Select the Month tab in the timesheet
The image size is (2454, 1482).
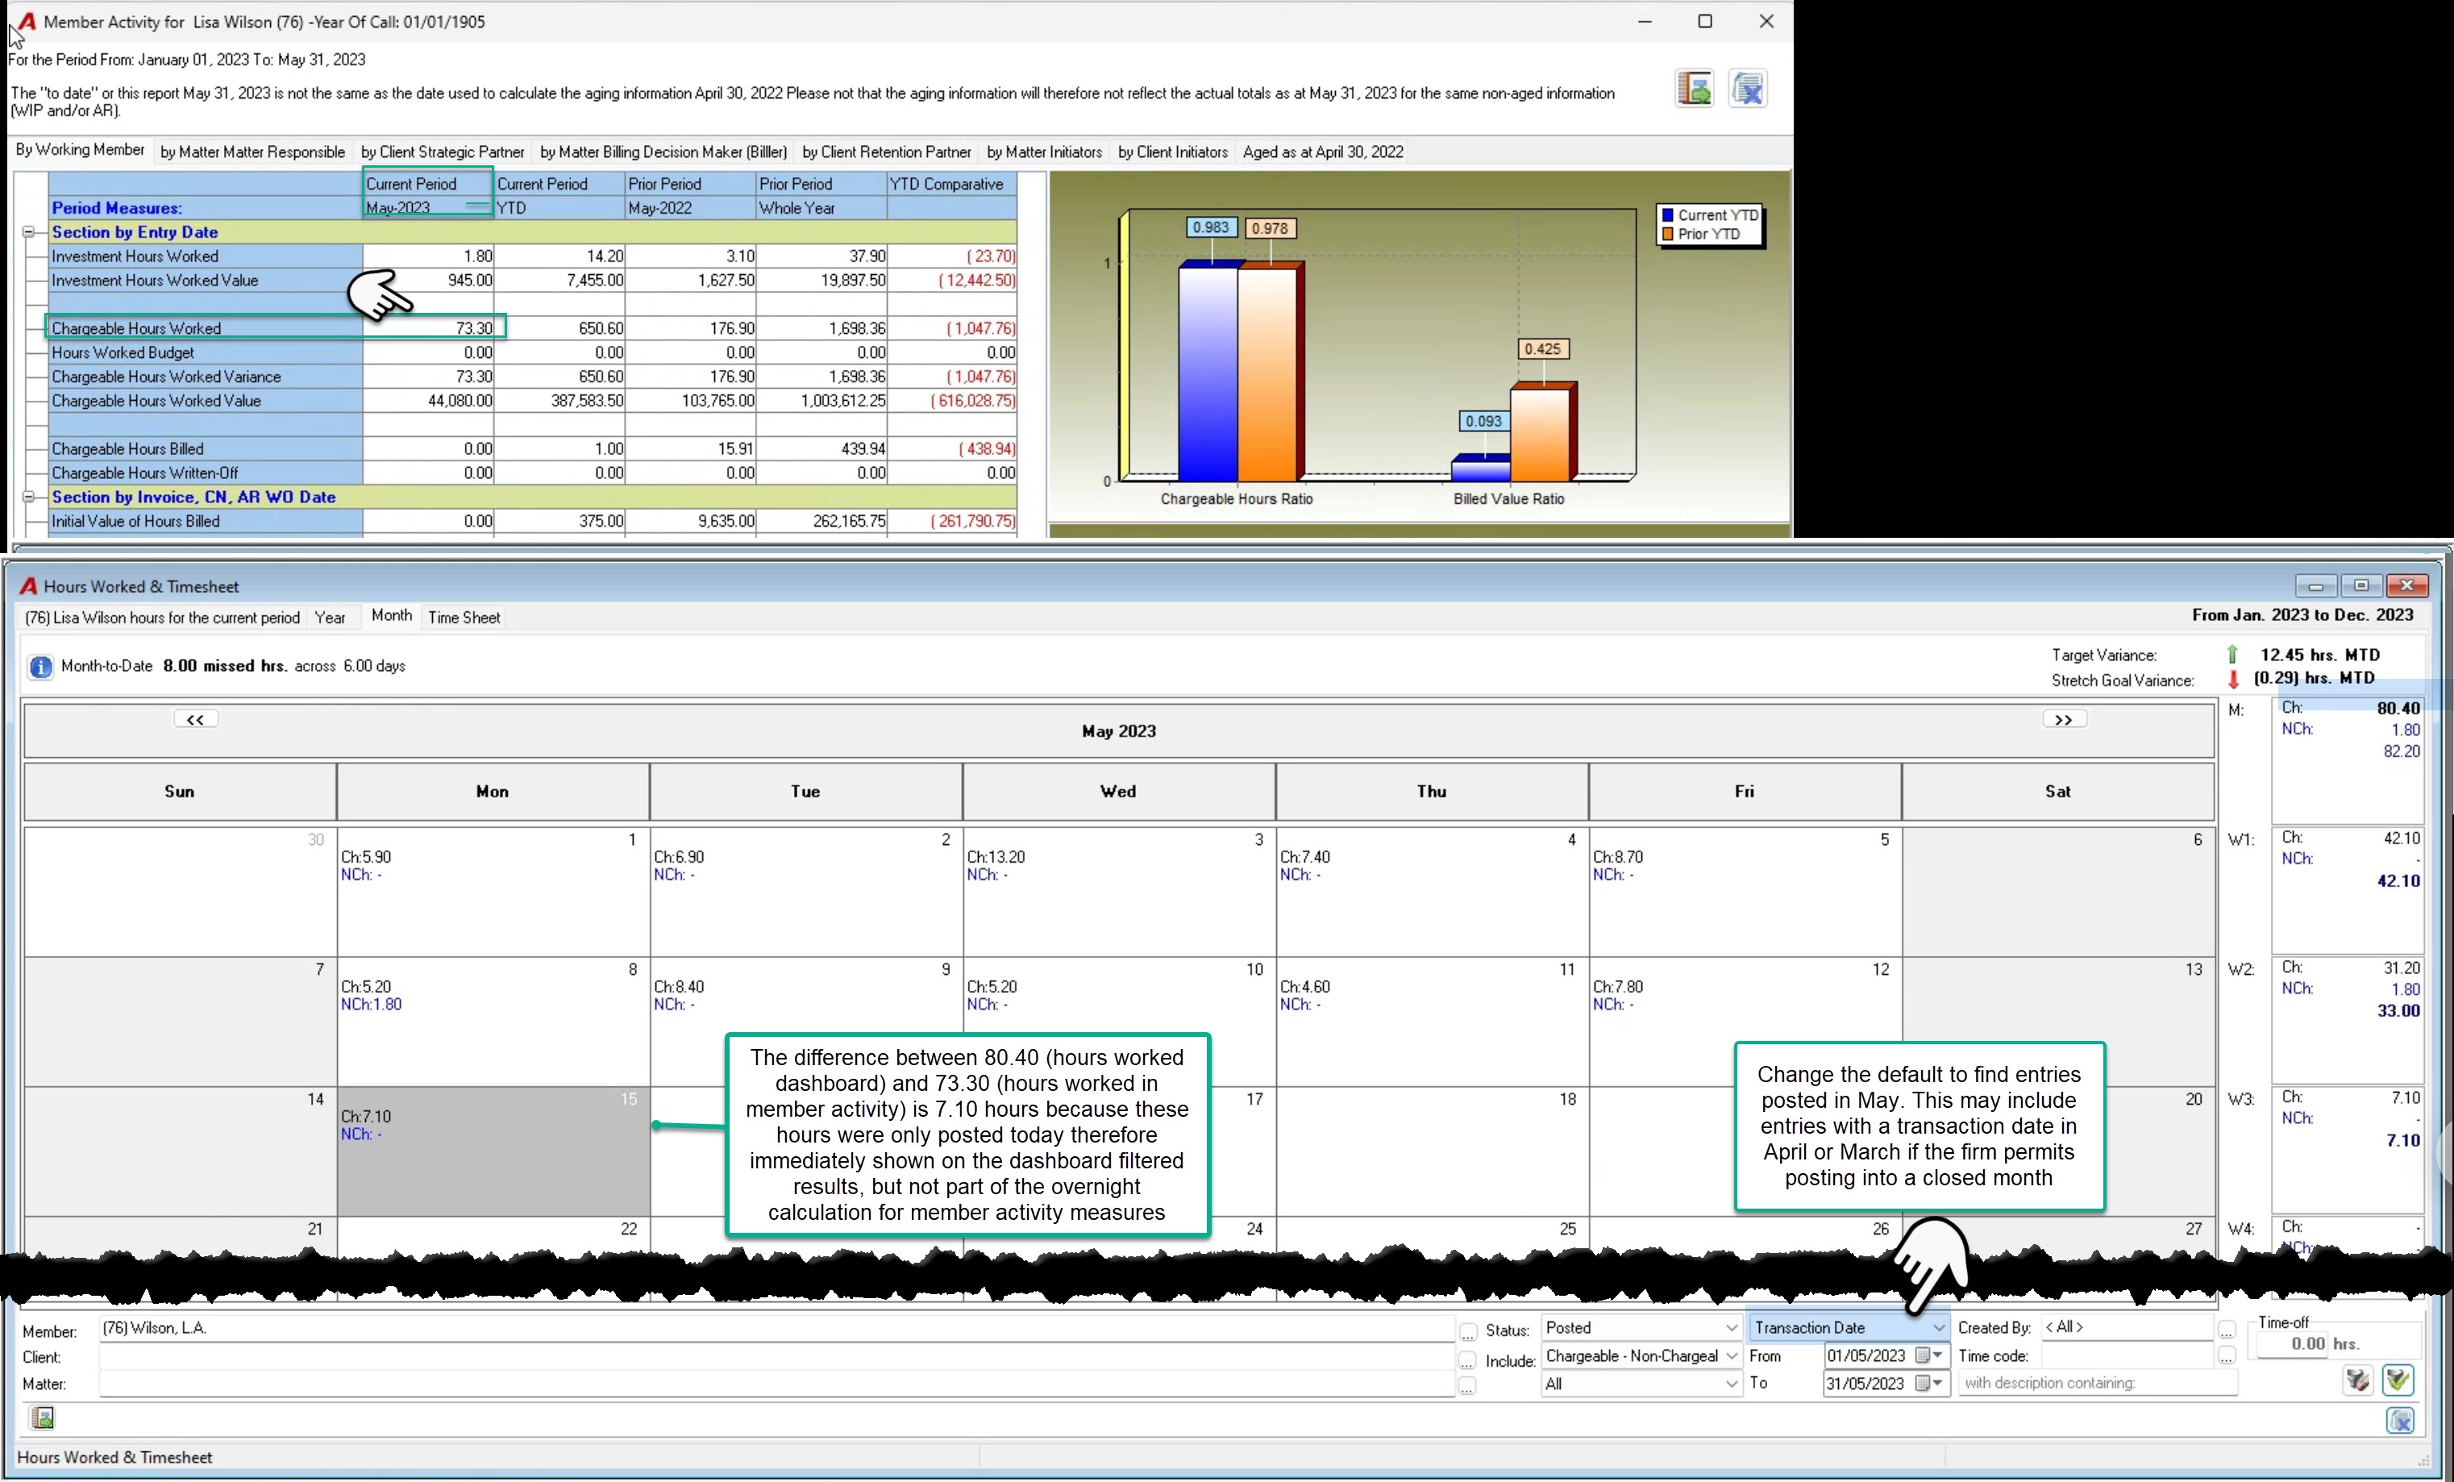tap(392, 617)
